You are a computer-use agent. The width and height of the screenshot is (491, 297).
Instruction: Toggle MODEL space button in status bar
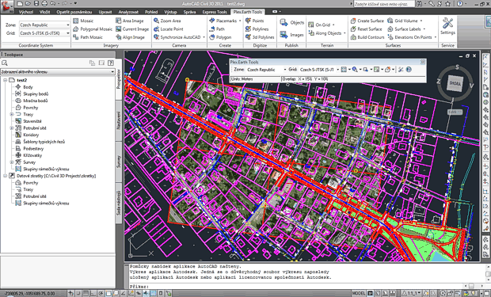pos(358,294)
